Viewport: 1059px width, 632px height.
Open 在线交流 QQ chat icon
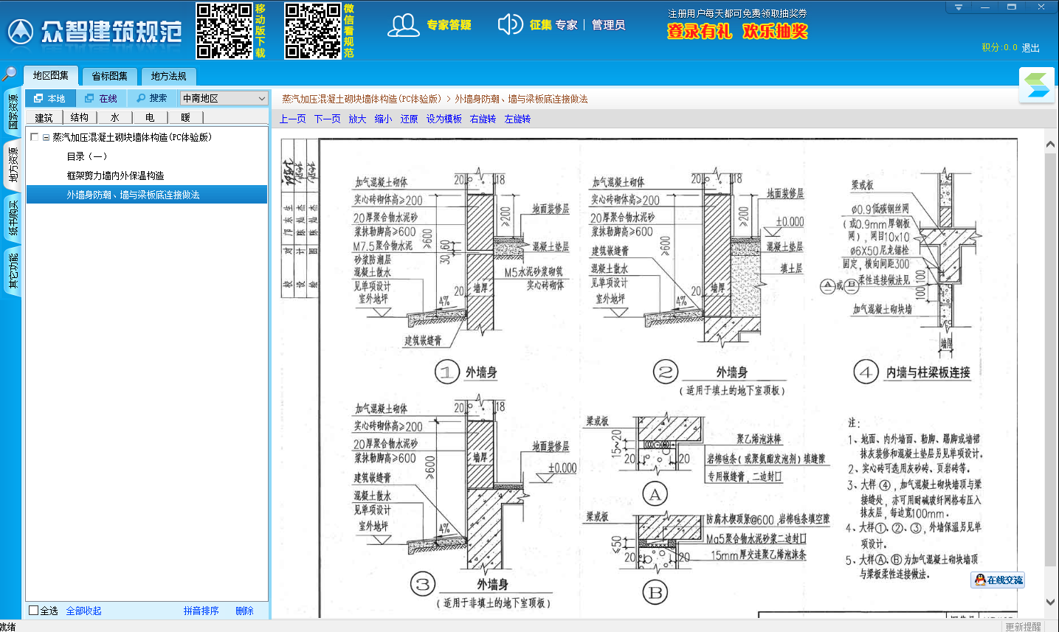pyautogui.click(x=998, y=580)
